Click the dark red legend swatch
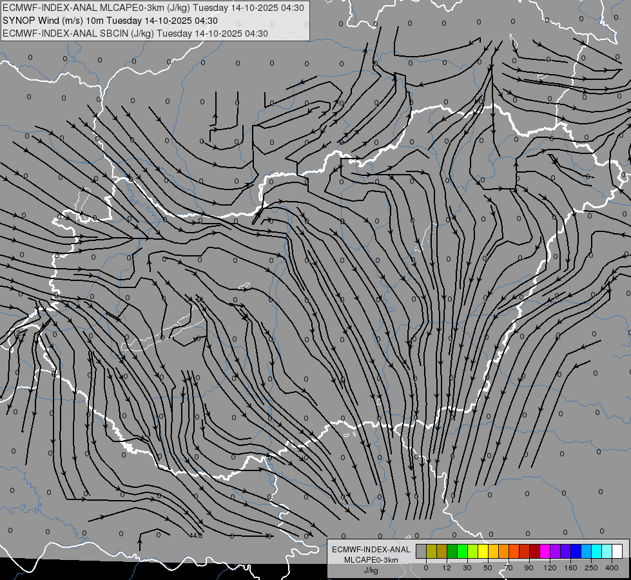Image resolution: width=631 pixels, height=580 pixels. point(535,551)
